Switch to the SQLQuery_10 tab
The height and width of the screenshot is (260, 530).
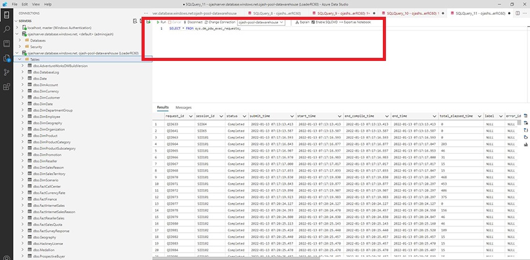412,13
